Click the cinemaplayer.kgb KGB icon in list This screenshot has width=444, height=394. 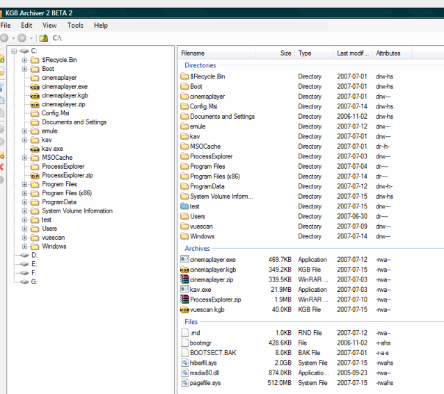click(184, 270)
